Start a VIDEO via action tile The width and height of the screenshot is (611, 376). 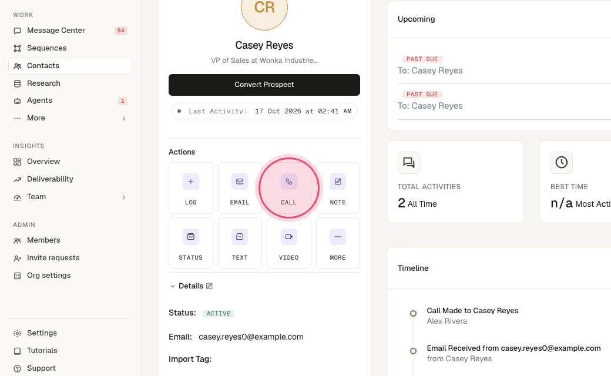click(288, 243)
